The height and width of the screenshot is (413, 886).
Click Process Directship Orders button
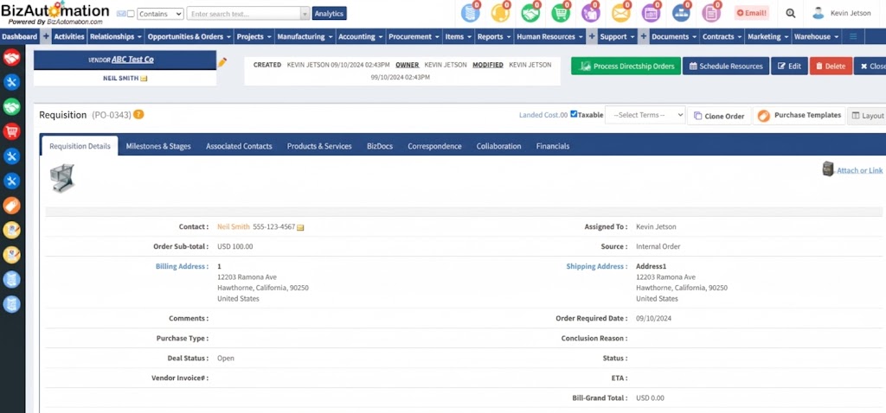(x=626, y=66)
